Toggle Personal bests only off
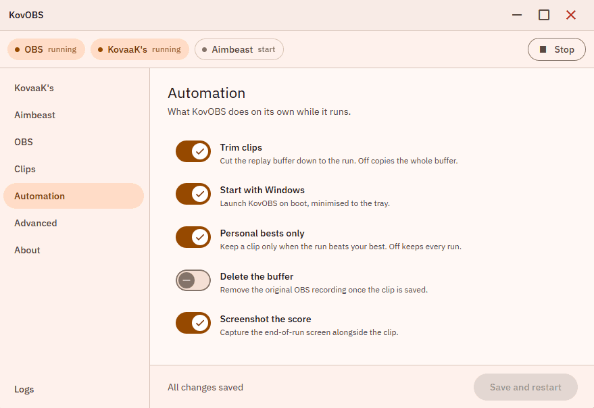Screen dimensions: 594x408 click(x=193, y=237)
